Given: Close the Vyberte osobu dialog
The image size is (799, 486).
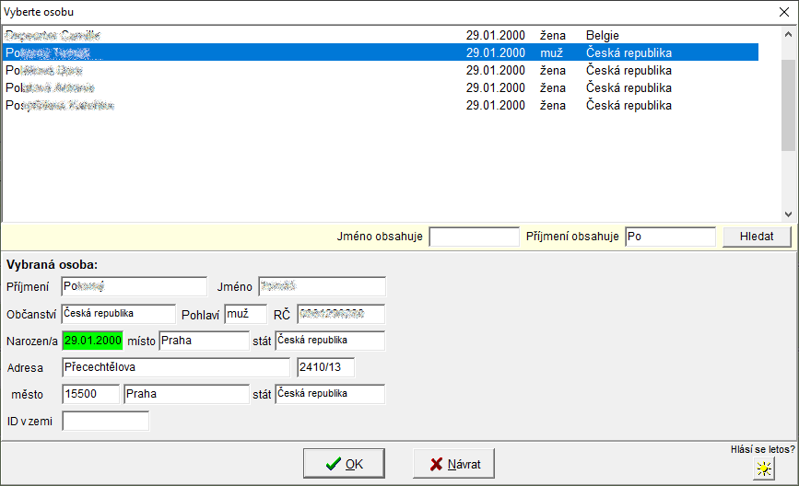Looking at the screenshot, I should click(783, 12).
